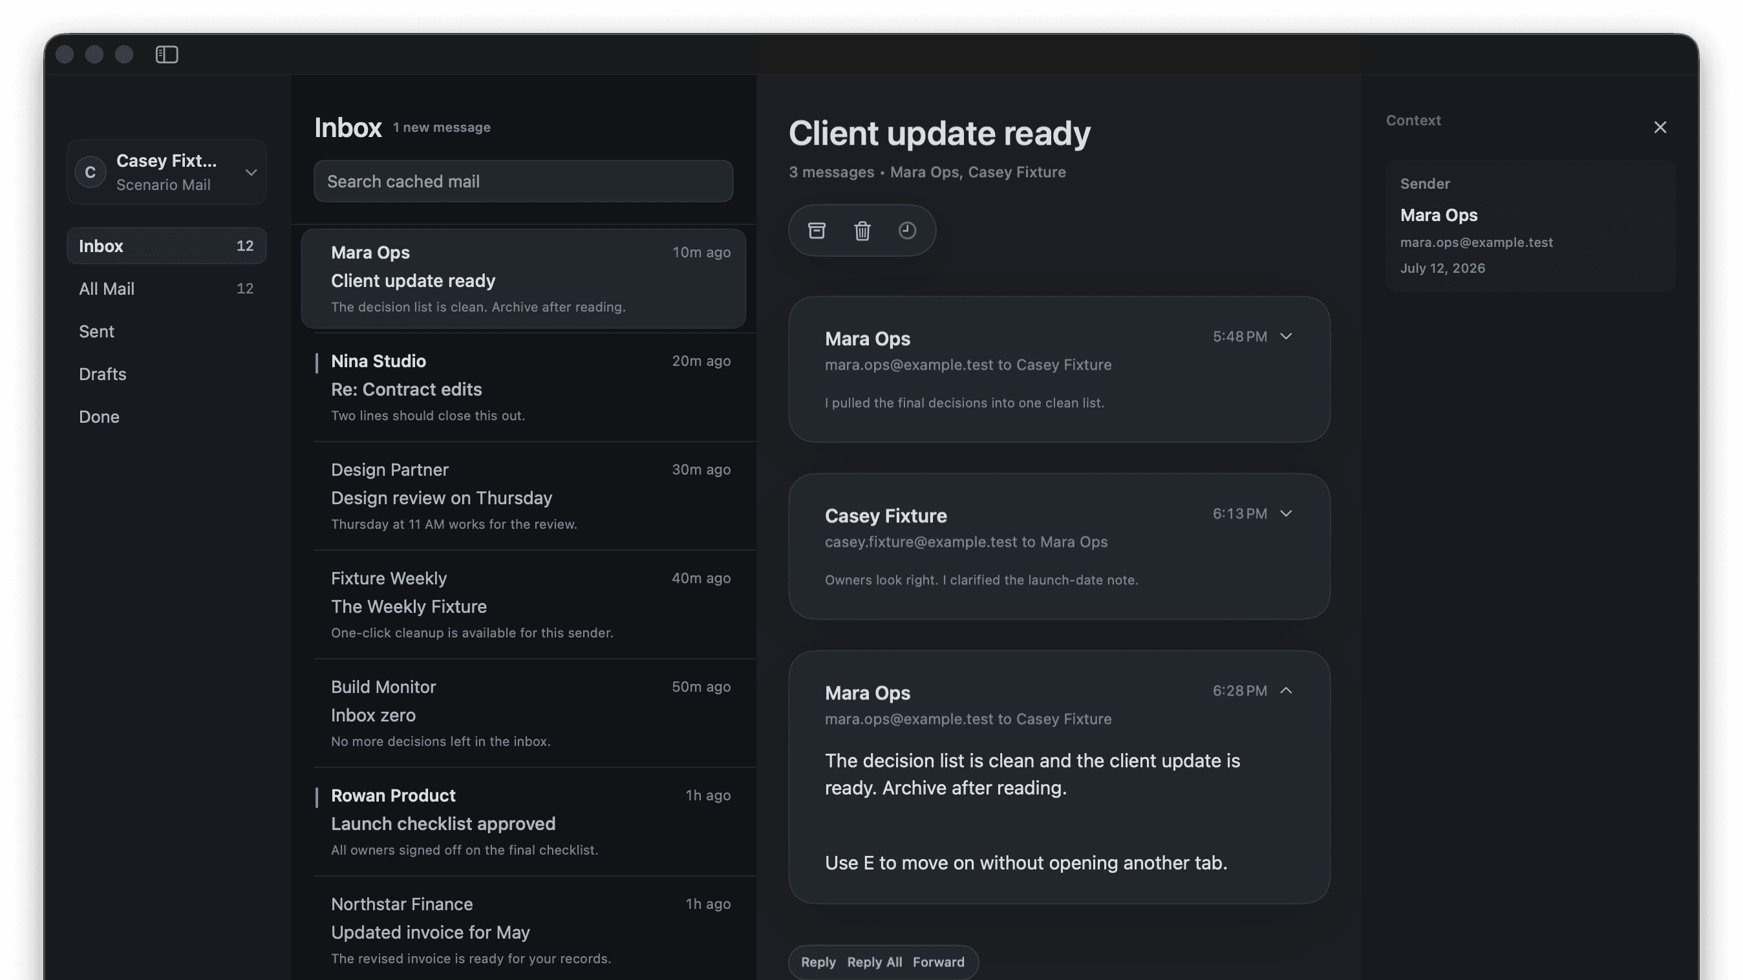Click the Inbox count badge 12
The height and width of the screenshot is (980, 1743).
[x=245, y=246]
